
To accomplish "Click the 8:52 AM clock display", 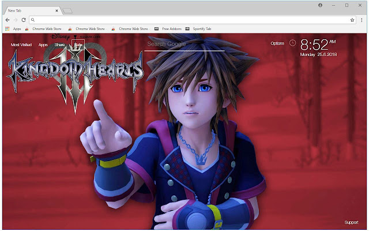I will (x=318, y=44).
